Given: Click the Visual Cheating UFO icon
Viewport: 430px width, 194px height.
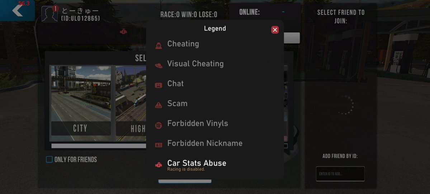Looking at the screenshot, I should pos(159,65).
